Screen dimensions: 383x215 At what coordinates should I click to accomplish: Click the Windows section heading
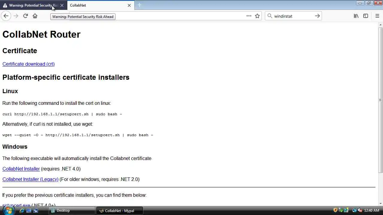coord(15,147)
